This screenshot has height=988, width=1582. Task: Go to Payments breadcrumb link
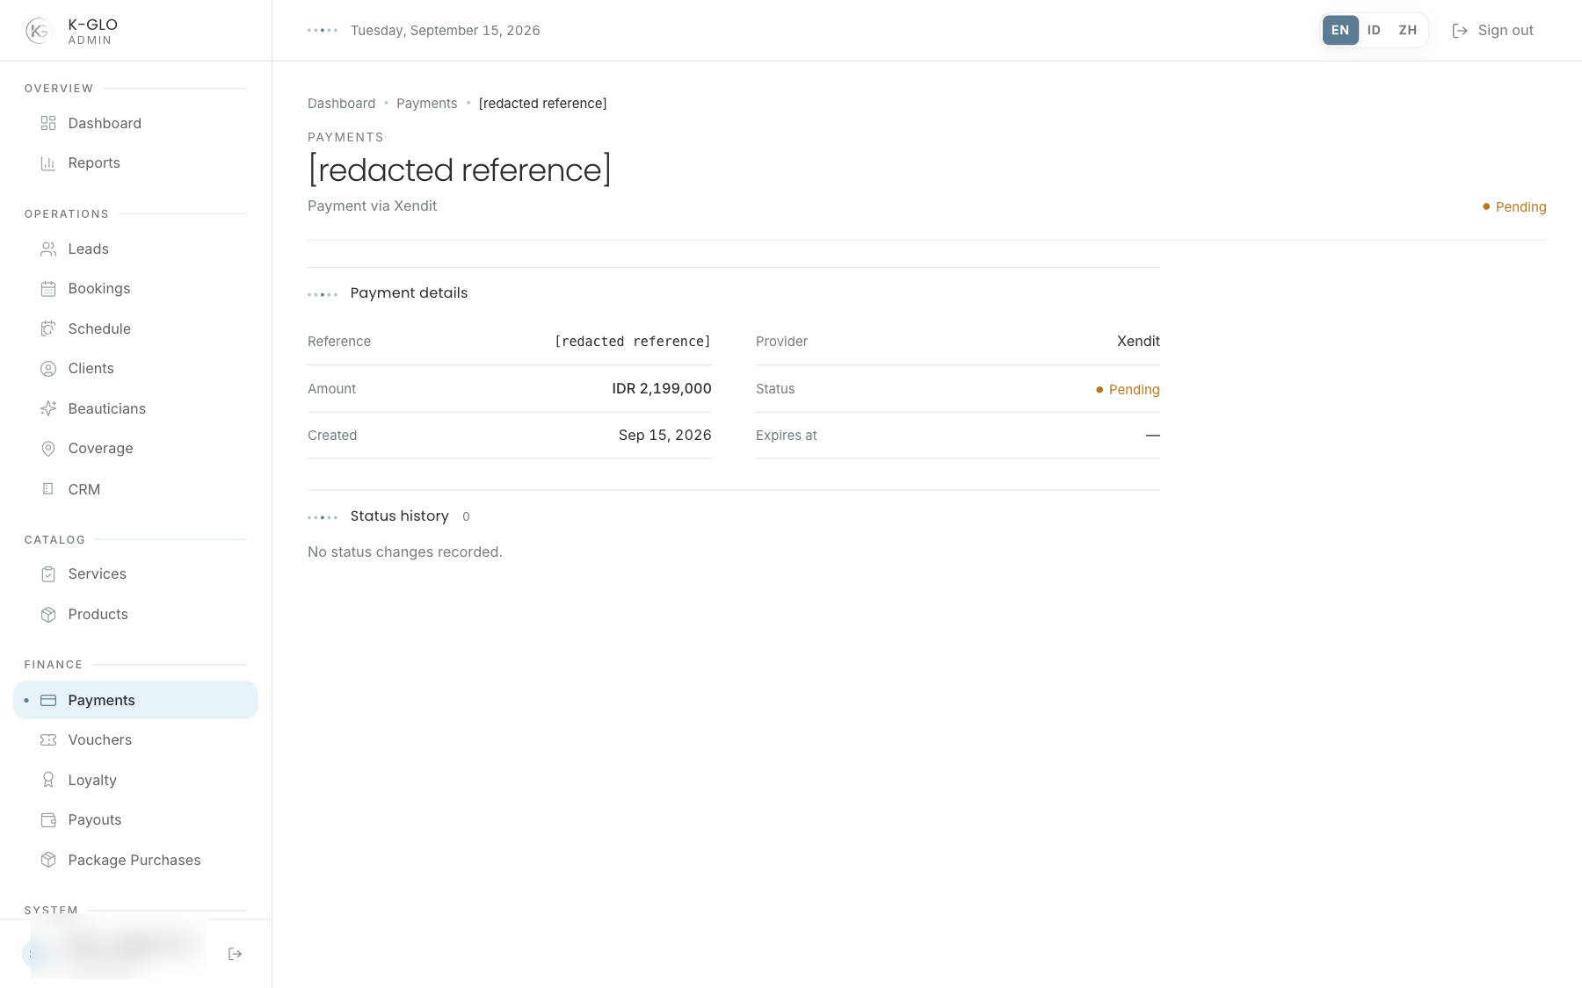(426, 104)
